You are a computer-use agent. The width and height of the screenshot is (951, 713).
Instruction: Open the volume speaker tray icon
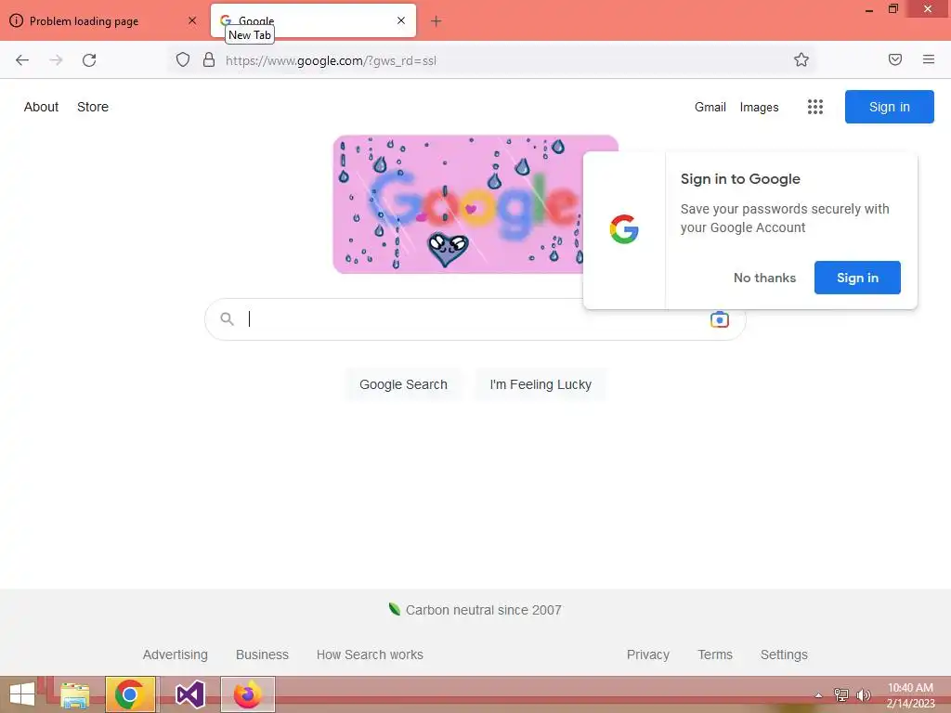[x=863, y=694]
